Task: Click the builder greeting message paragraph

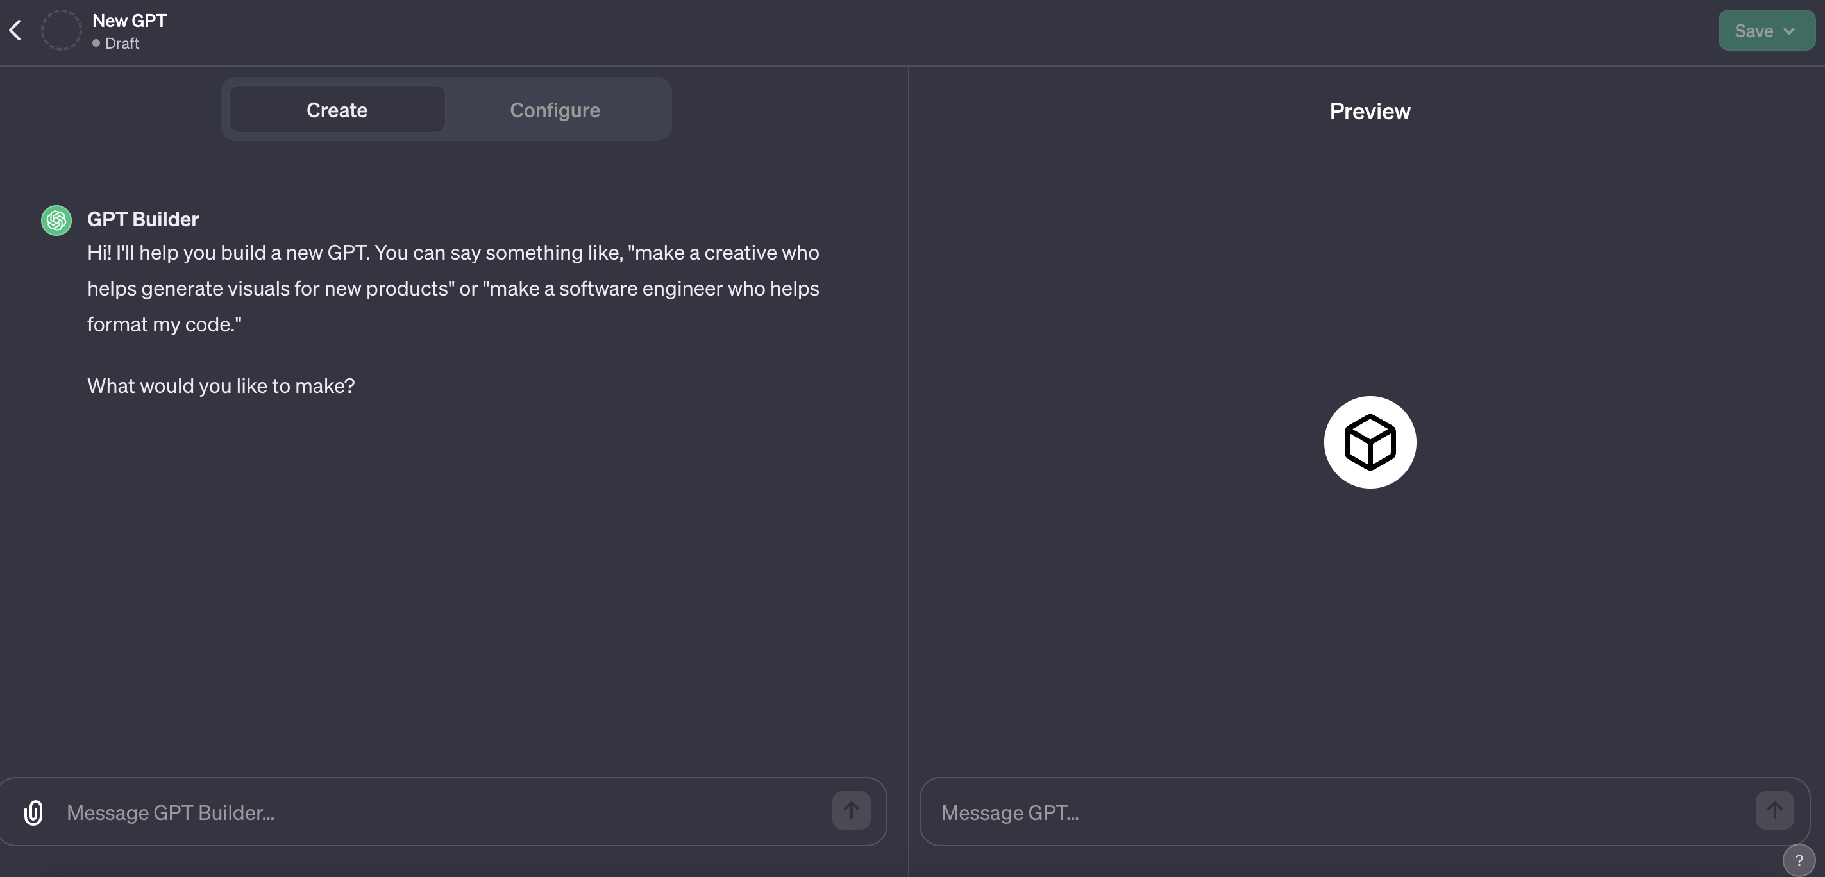Action: click(453, 288)
